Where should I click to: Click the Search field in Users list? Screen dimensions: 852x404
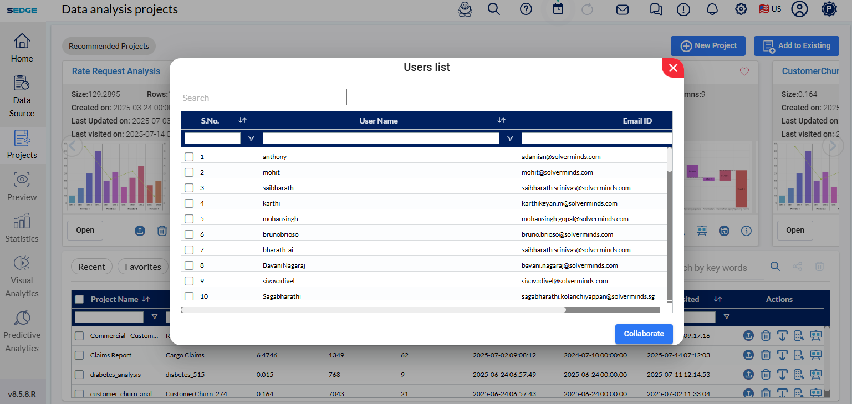pyautogui.click(x=264, y=98)
